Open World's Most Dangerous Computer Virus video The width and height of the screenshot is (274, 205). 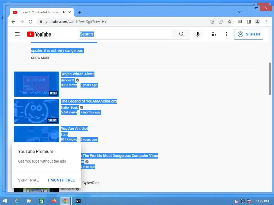[x=120, y=156]
